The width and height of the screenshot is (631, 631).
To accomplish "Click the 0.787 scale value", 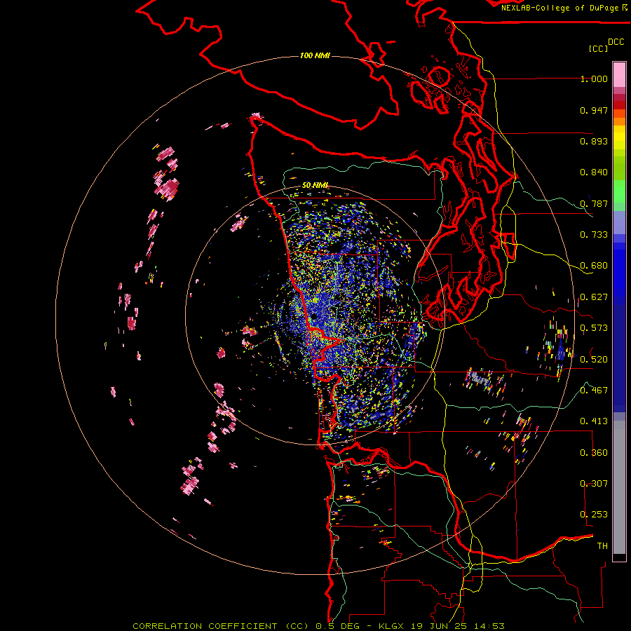I will (x=594, y=203).
